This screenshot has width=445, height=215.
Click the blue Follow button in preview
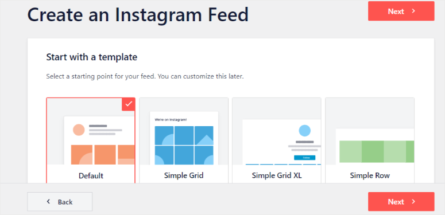(304, 158)
